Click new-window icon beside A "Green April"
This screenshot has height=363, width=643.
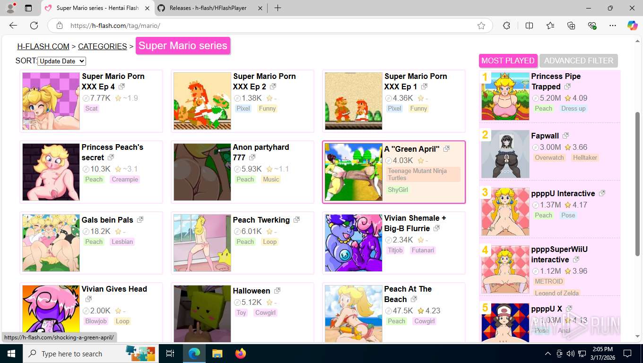(446, 149)
